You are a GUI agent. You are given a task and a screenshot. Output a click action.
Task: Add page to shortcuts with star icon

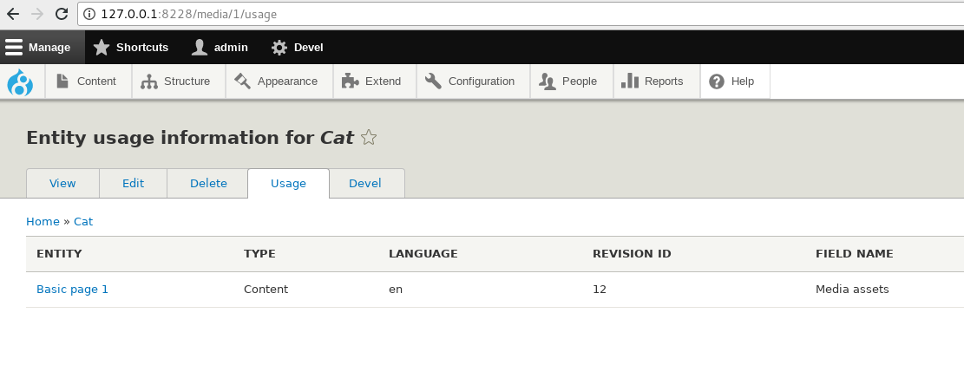[369, 138]
